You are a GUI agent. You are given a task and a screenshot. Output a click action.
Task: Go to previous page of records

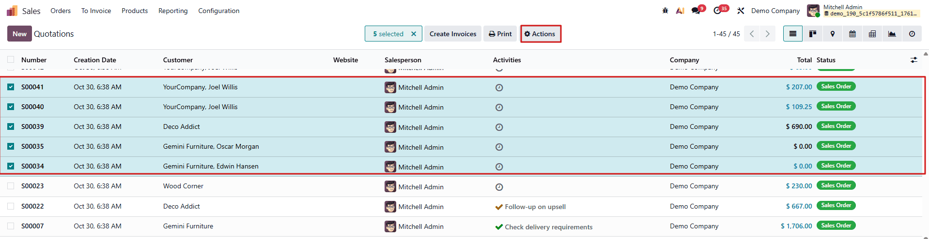pos(752,34)
